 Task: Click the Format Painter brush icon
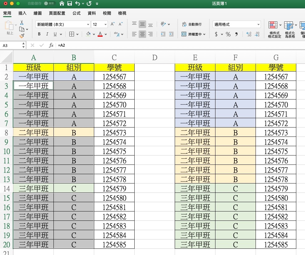22,36
